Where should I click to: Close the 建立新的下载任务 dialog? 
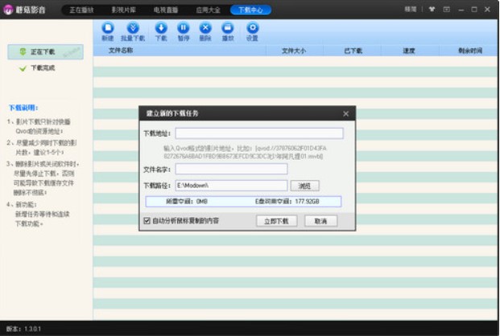tap(346, 113)
